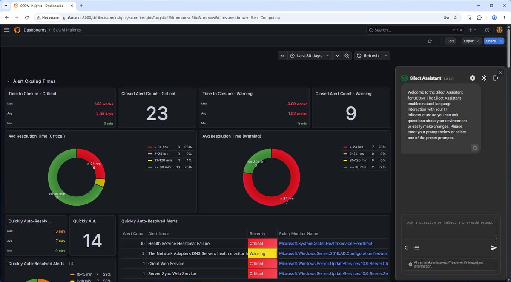Sort by Alert Count column header
This screenshot has height=282, width=511.
(134, 233)
